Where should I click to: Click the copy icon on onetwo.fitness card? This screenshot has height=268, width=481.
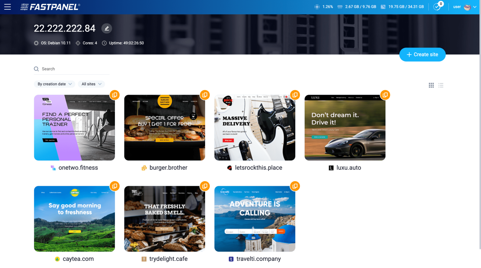115,95
